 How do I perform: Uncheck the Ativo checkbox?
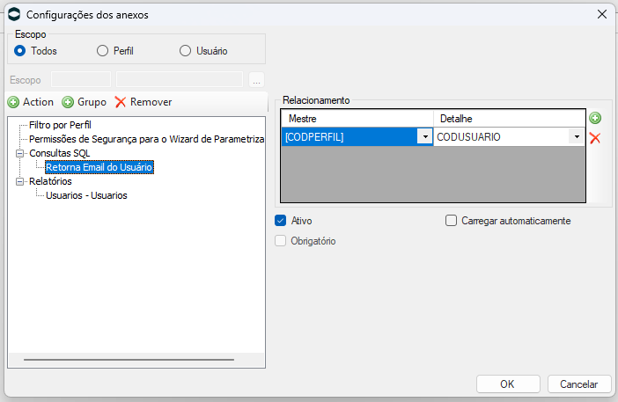280,221
